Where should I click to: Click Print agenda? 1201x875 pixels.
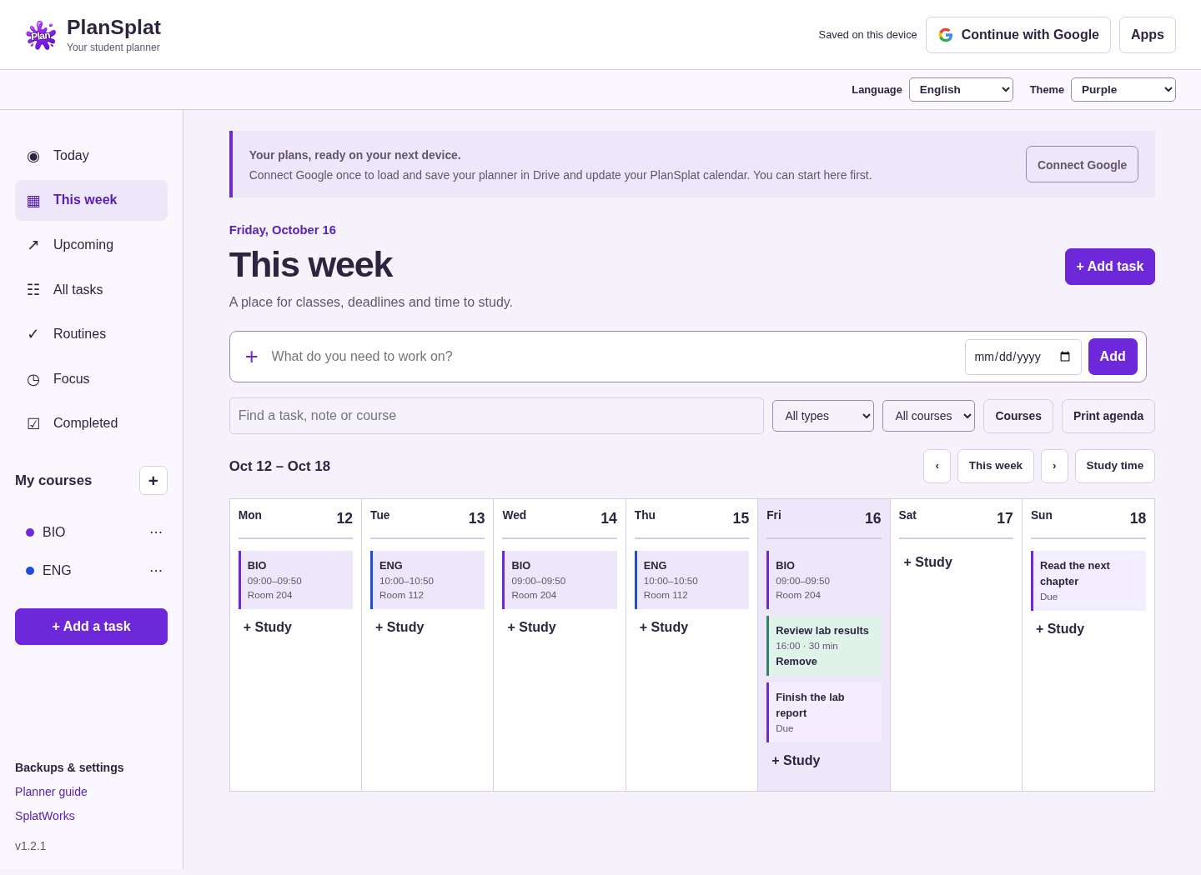pos(1108,416)
